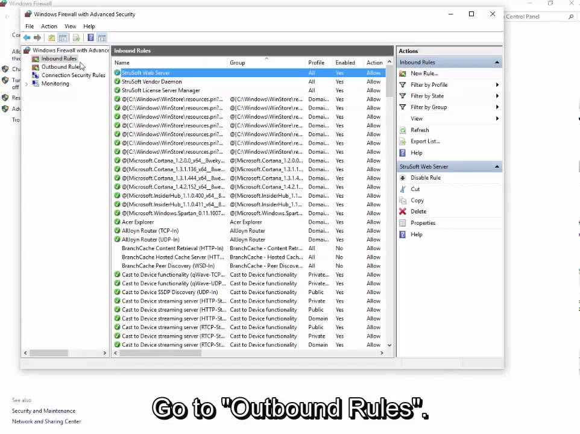The image size is (580, 434).
Task: Go to Outbound Rules in the tree
Action: click(60, 67)
